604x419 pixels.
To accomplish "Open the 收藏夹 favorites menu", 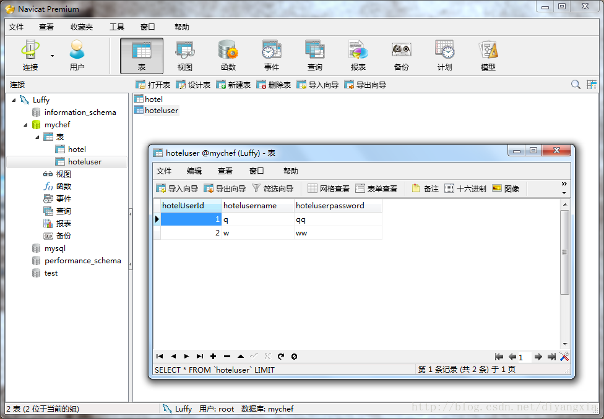I will [x=82, y=27].
